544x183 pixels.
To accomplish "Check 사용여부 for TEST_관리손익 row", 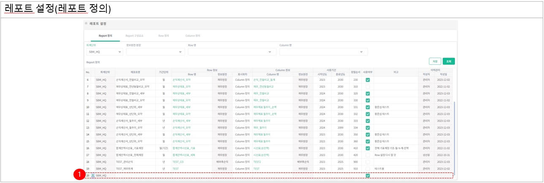I will (x=368, y=162).
